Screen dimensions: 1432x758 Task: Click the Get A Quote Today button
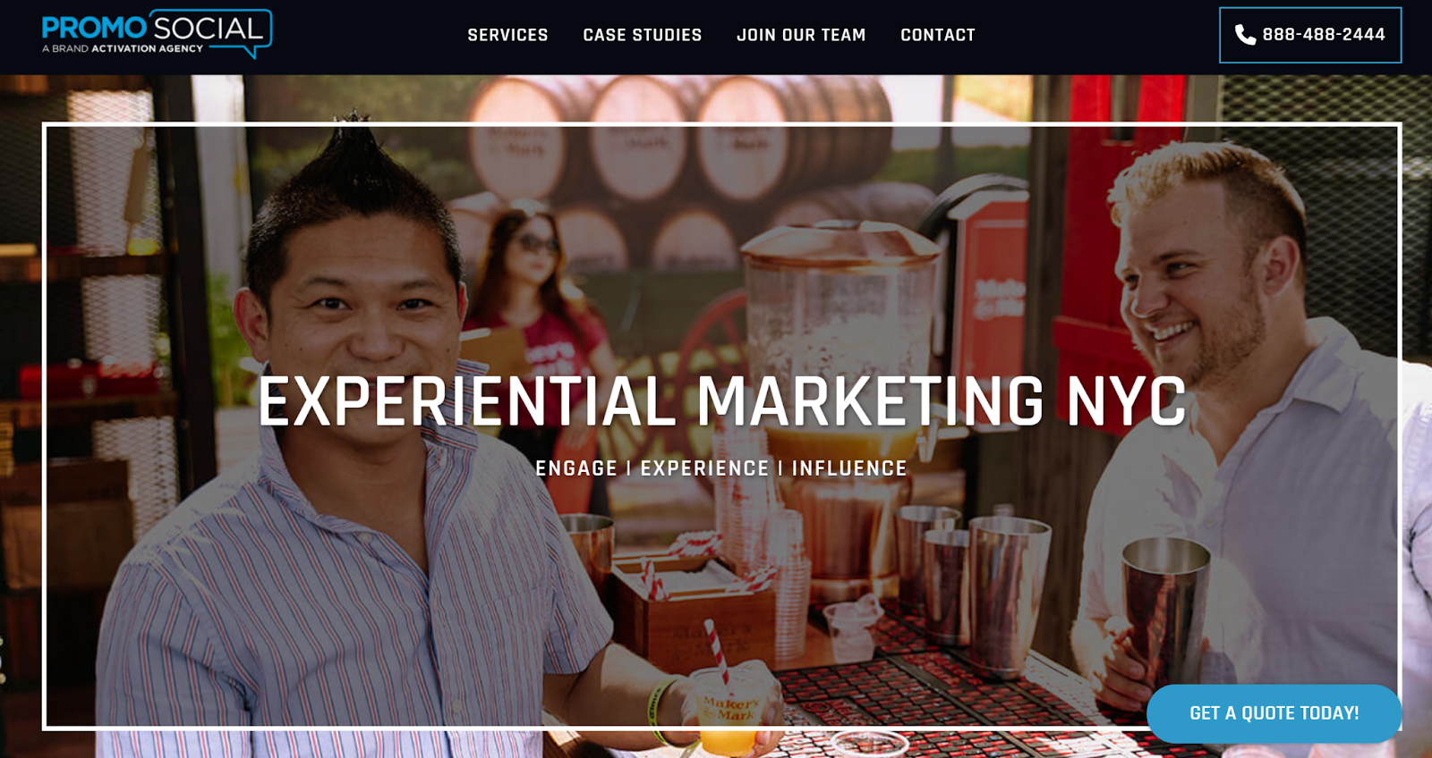coord(1274,713)
